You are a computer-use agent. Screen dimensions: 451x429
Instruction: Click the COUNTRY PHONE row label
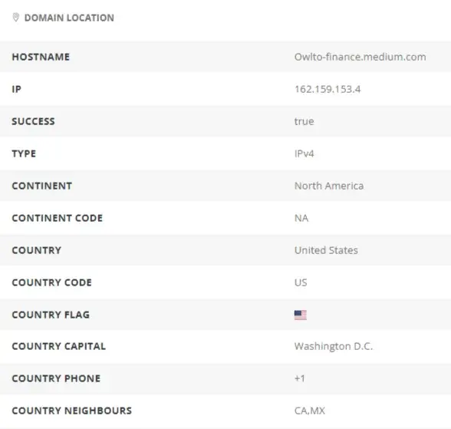56,378
